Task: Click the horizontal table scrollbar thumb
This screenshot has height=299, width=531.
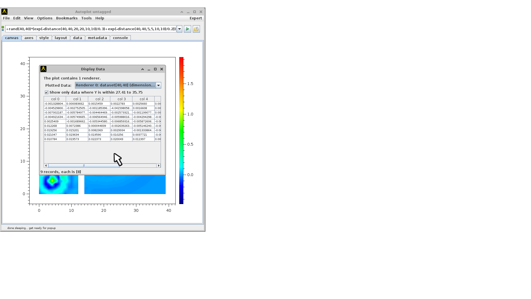Action: click(x=84, y=166)
